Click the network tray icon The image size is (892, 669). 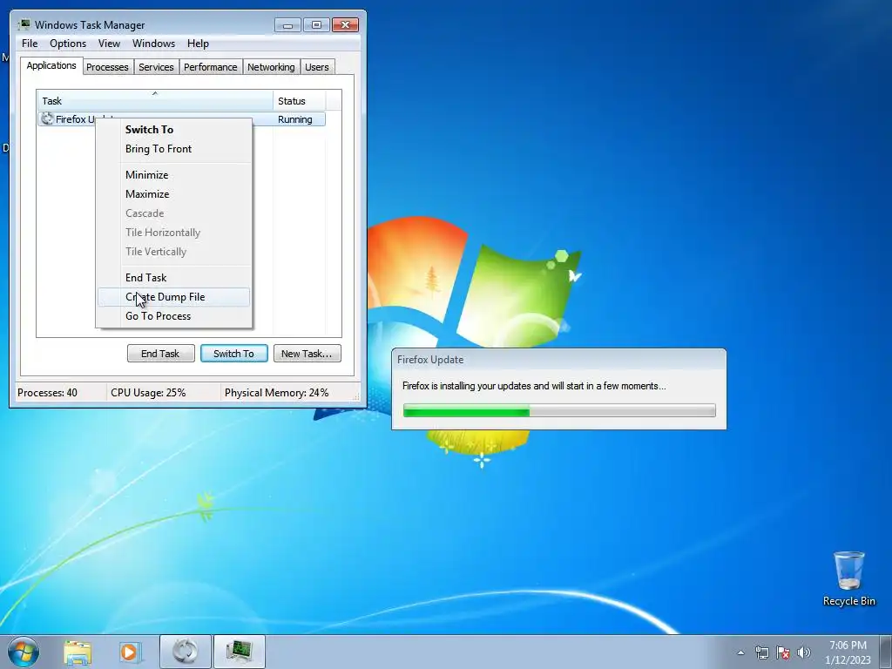(x=761, y=652)
